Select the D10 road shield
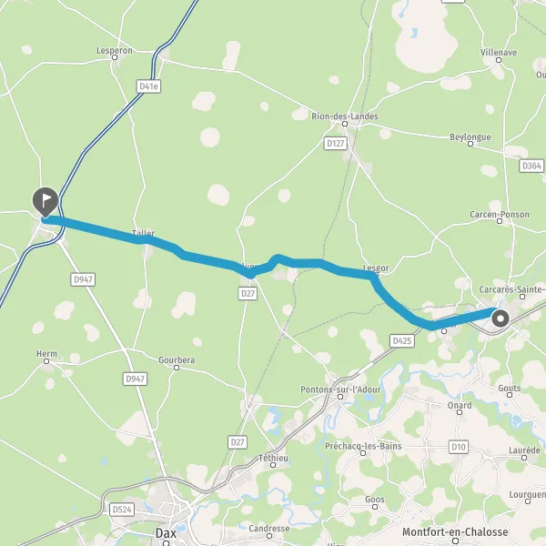This screenshot has width=546, height=546. pyautogui.click(x=458, y=447)
